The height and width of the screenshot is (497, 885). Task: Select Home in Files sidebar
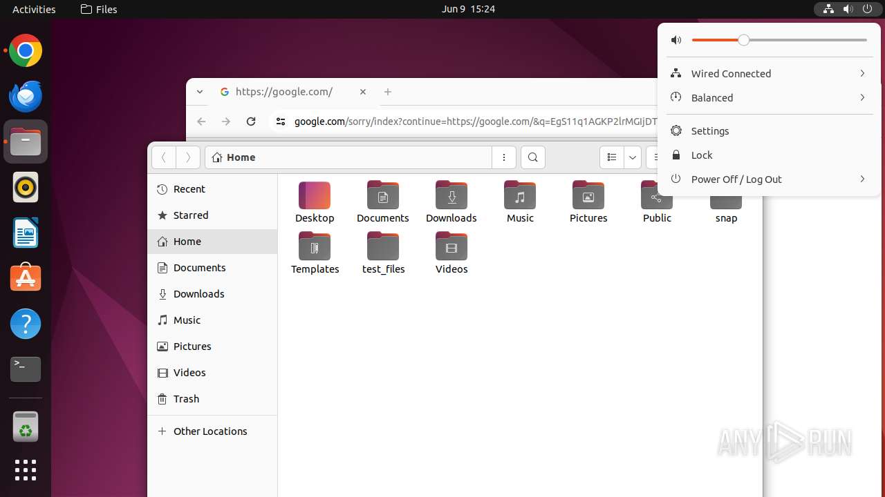click(x=212, y=242)
